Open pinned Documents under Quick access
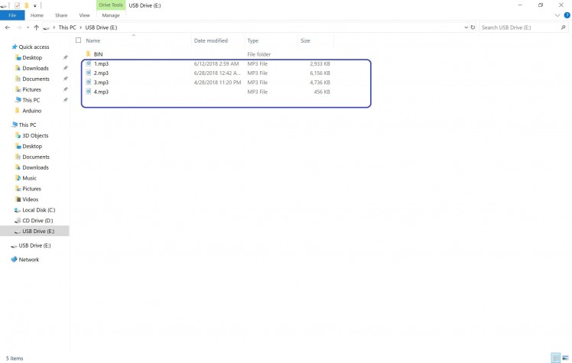 pos(36,79)
